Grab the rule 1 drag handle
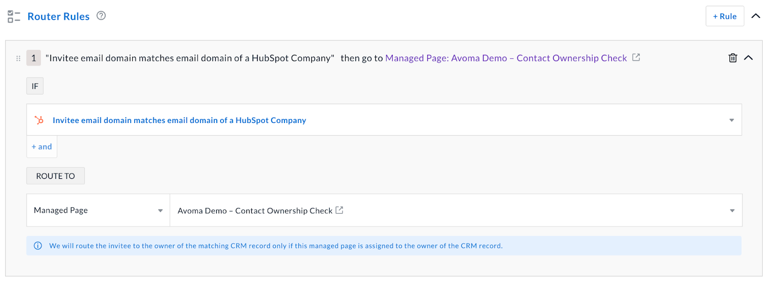Screen dimensions: 769x284 click(x=18, y=58)
